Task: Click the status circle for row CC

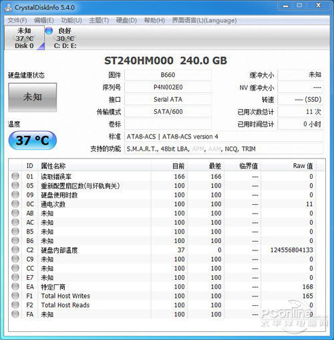Action: (x=15, y=268)
